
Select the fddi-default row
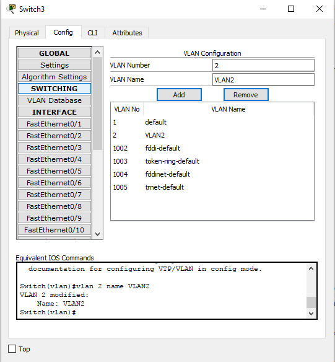pos(212,148)
